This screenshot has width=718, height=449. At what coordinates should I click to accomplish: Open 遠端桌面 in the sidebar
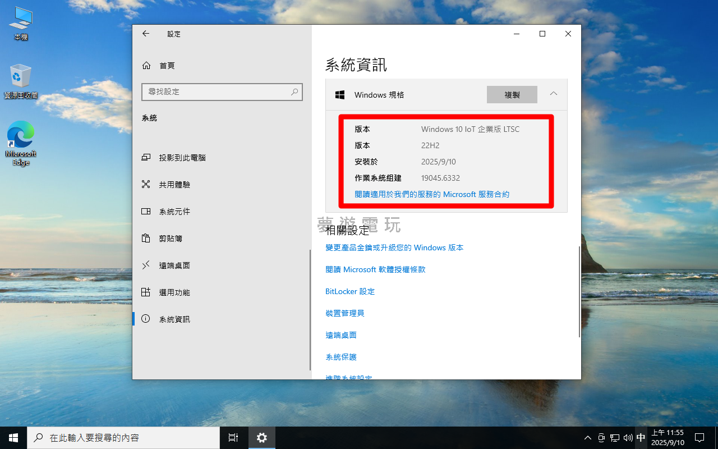174,265
